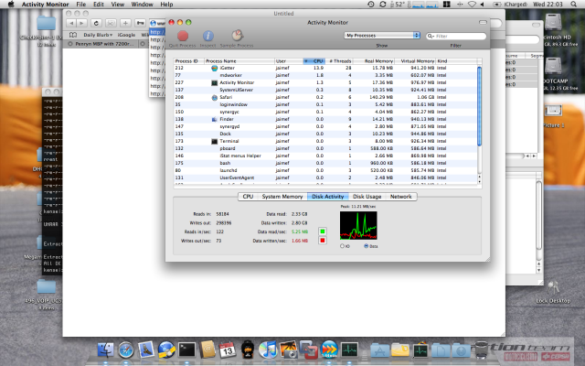Viewport: 585px width, 366px height.
Task: Open Daily Blurb bookmark dropdown in Safari
Action: coord(98,35)
